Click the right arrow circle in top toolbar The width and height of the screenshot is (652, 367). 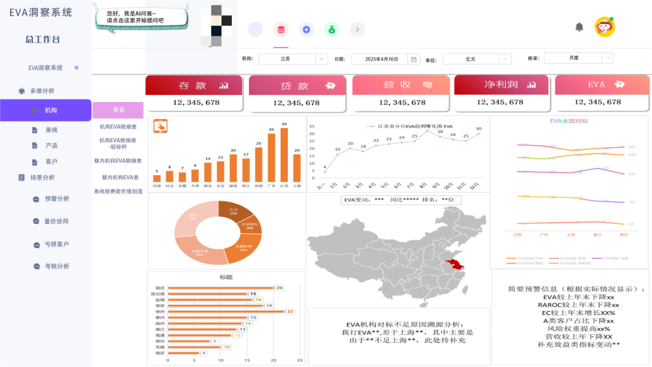(x=357, y=29)
